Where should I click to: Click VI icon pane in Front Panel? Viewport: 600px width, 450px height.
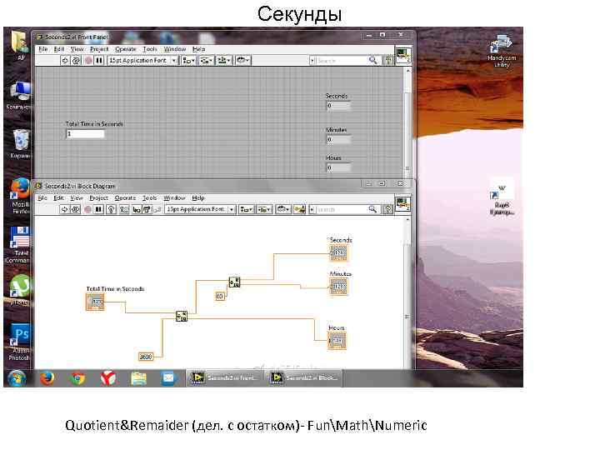[x=403, y=56]
